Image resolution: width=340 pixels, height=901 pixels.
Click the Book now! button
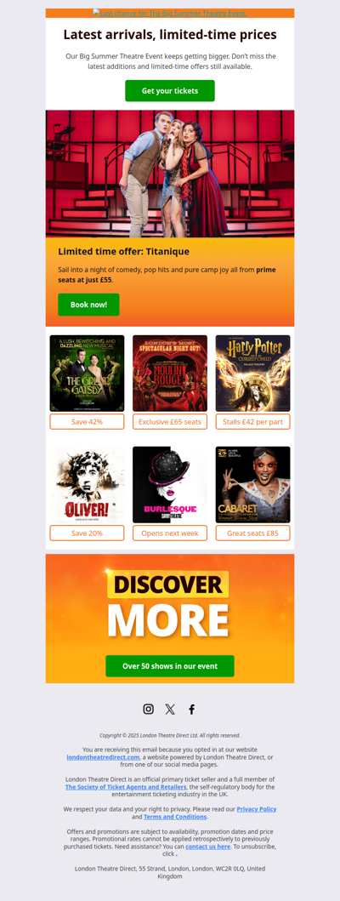point(88,305)
